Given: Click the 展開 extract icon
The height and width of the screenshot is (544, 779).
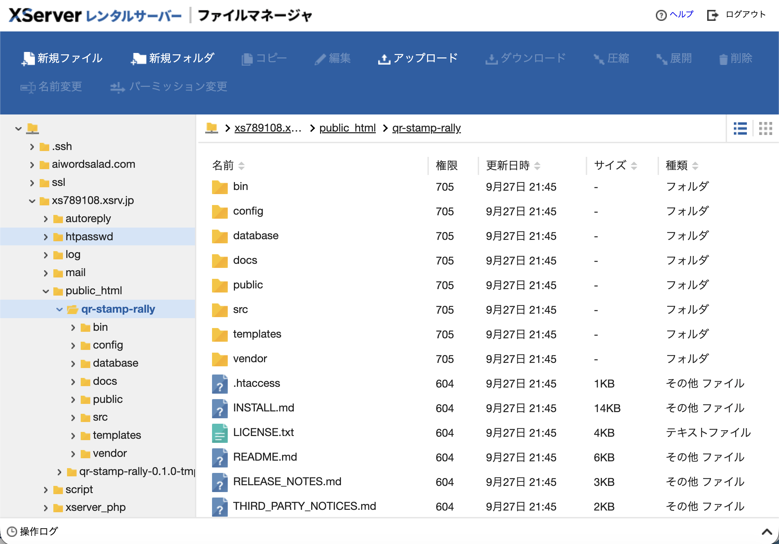Looking at the screenshot, I should [661, 59].
